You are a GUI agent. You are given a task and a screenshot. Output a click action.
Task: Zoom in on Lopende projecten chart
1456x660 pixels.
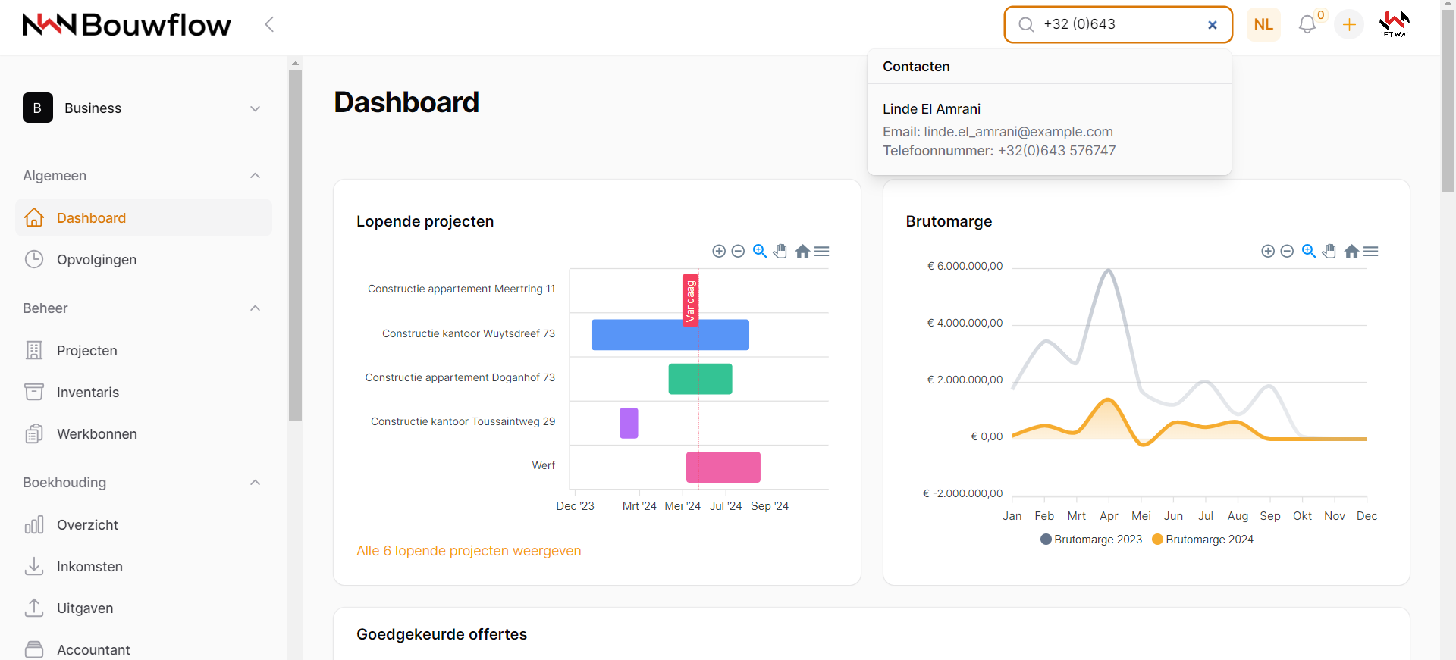719,251
